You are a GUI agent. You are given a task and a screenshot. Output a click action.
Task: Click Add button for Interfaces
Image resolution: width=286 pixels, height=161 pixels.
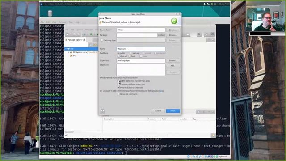point(173,66)
